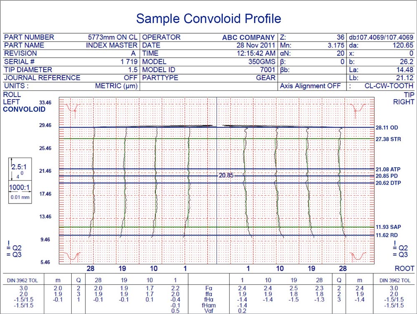This screenshot has height=314, width=417.
Task: Click the fHα value -1.3
Action: 319,300
